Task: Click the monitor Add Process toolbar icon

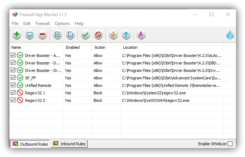Action: (30, 35)
